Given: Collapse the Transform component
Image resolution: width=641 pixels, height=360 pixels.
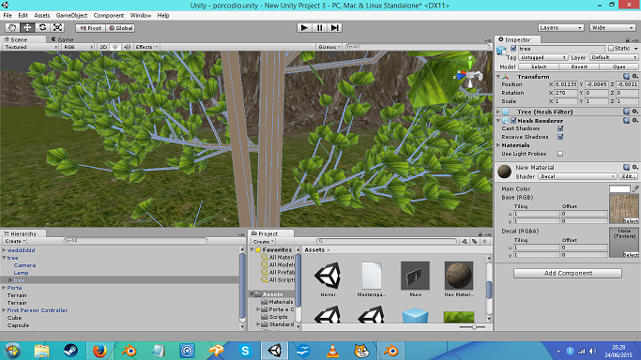Looking at the screenshot, I should (498, 77).
